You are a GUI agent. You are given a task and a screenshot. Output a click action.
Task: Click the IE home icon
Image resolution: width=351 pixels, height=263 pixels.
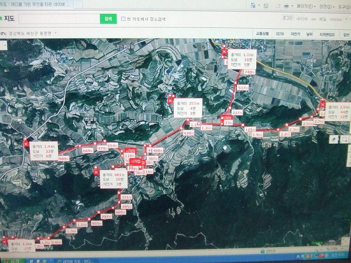click(x=253, y=5)
